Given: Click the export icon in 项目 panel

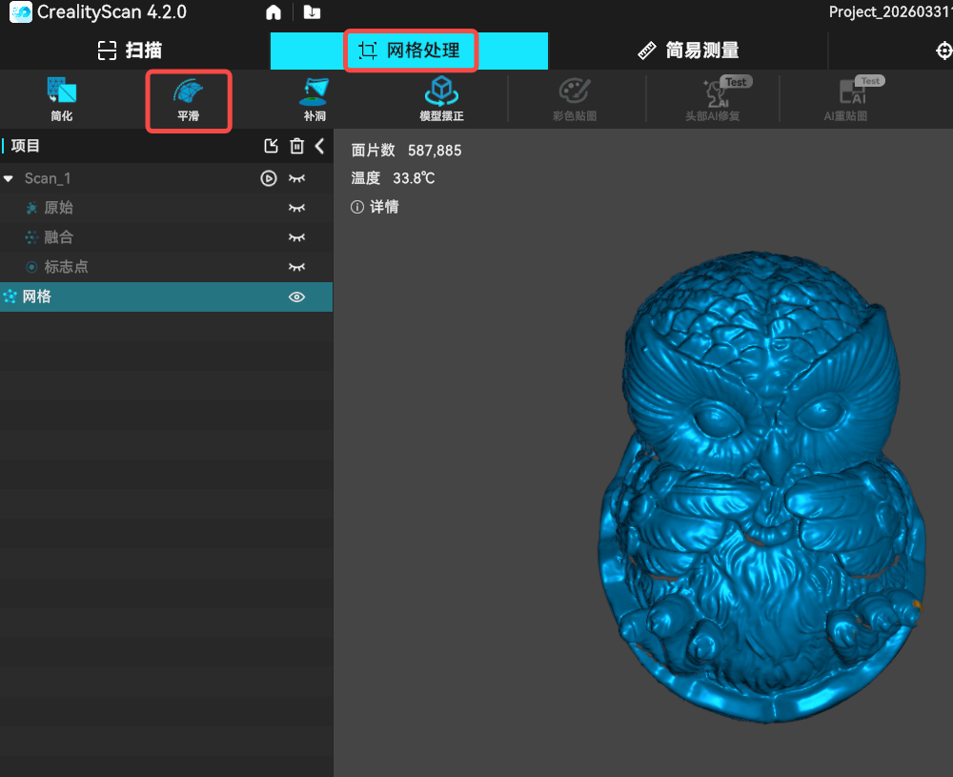Looking at the screenshot, I should tap(272, 146).
